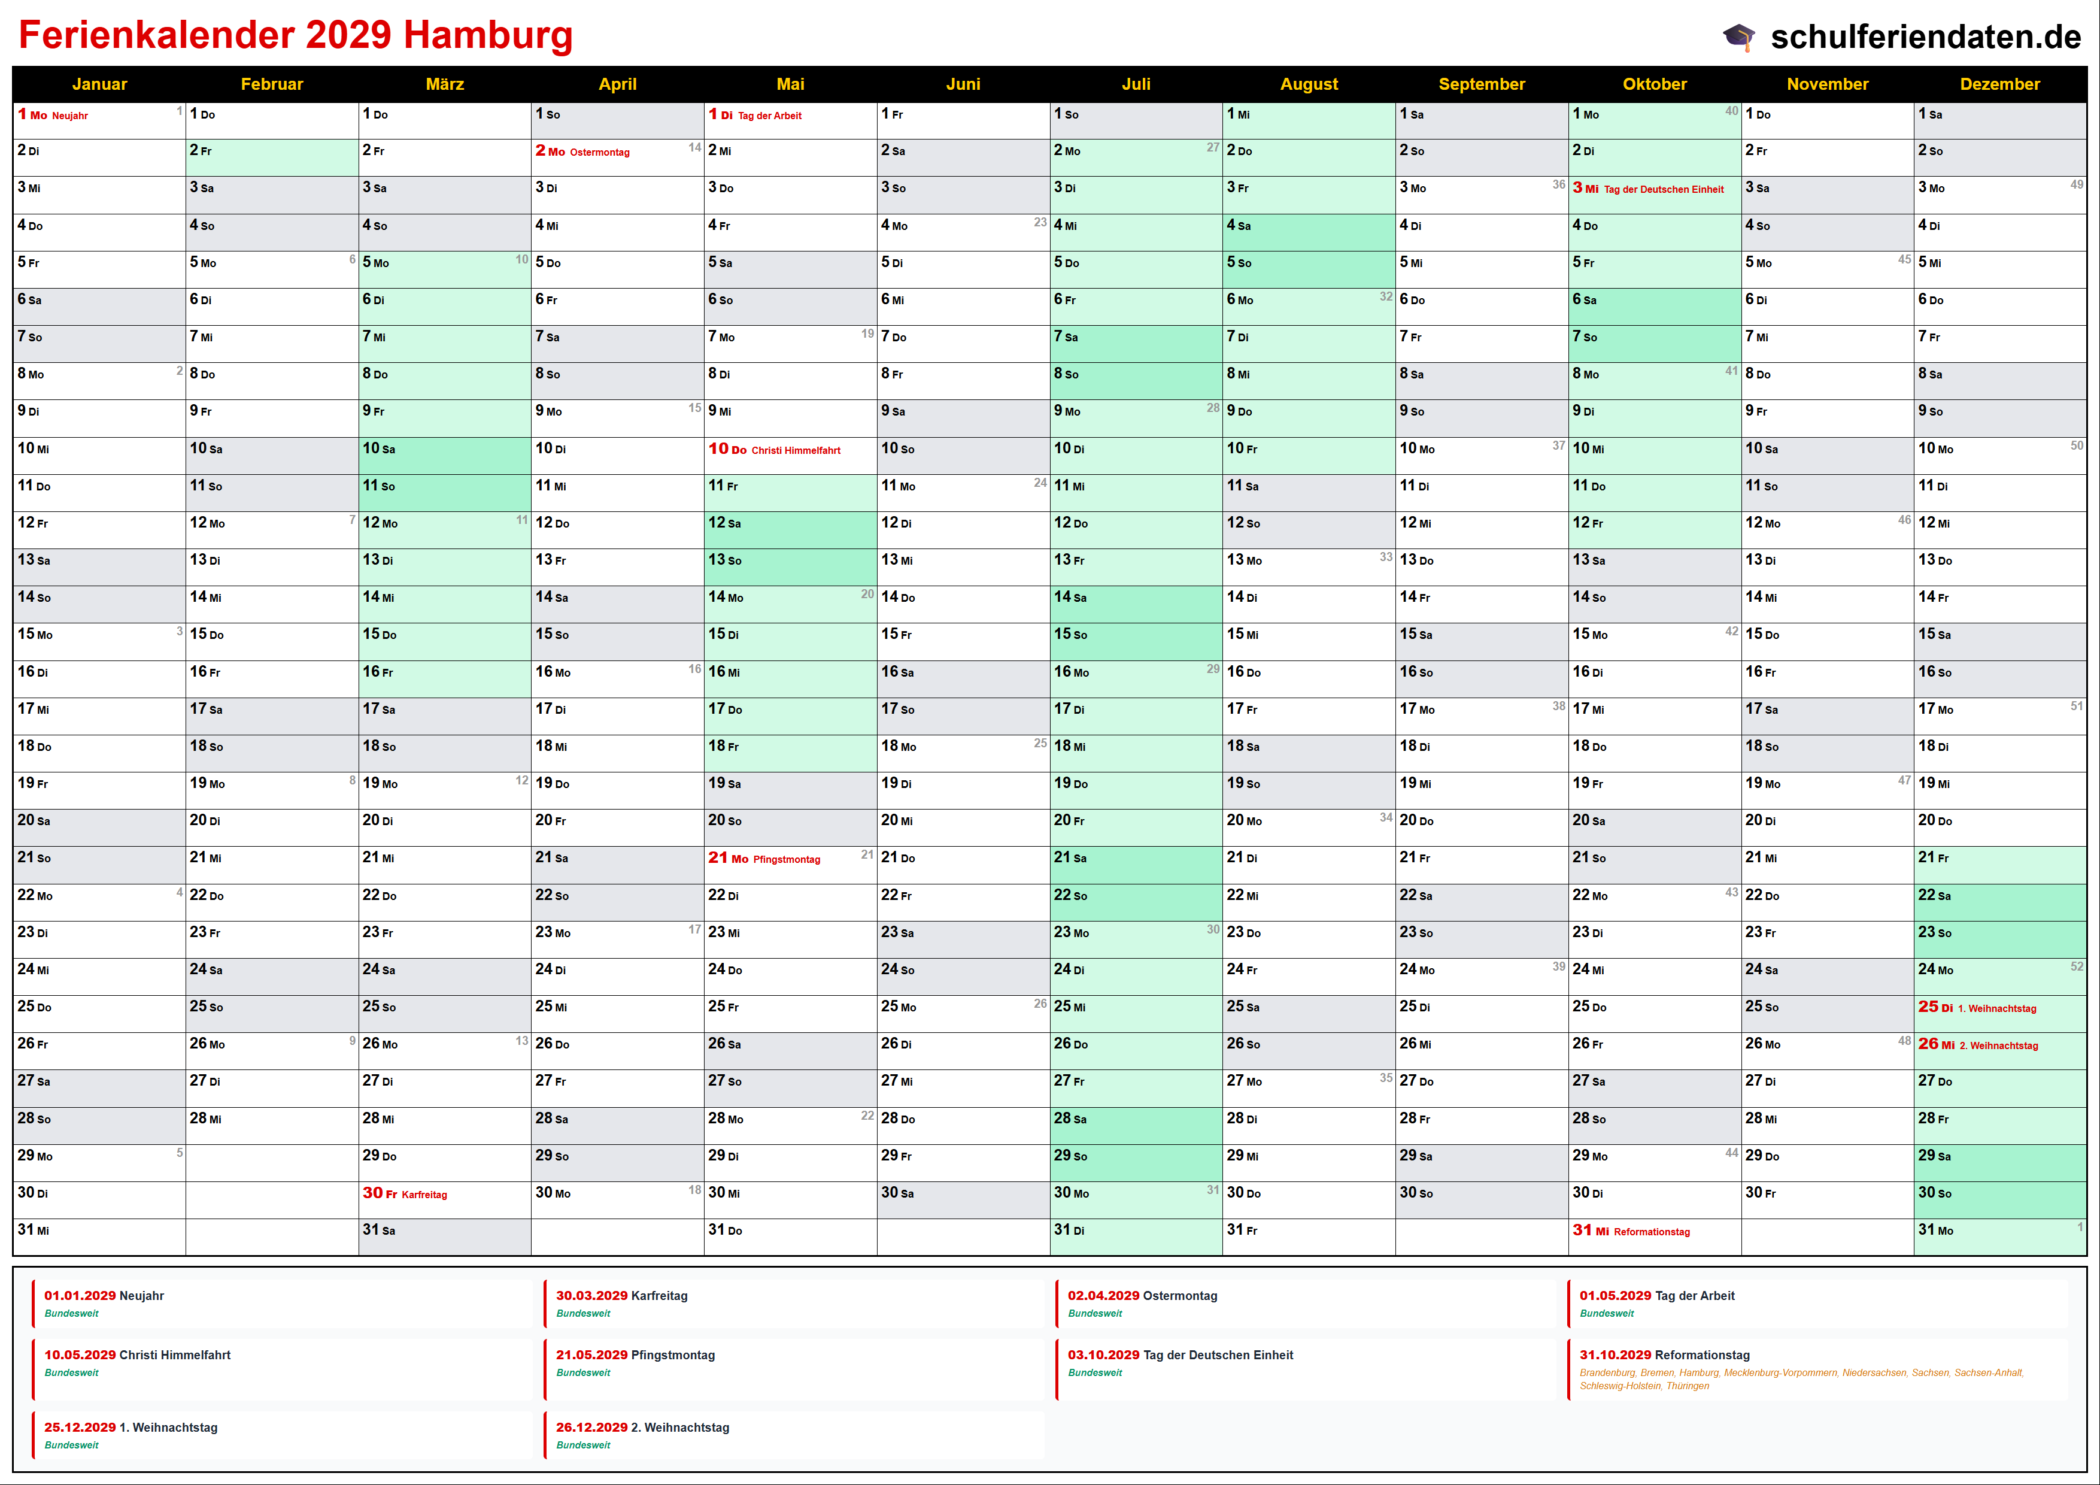Click the week number 52 in December
2100x1485 pixels.
(2076, 966)
